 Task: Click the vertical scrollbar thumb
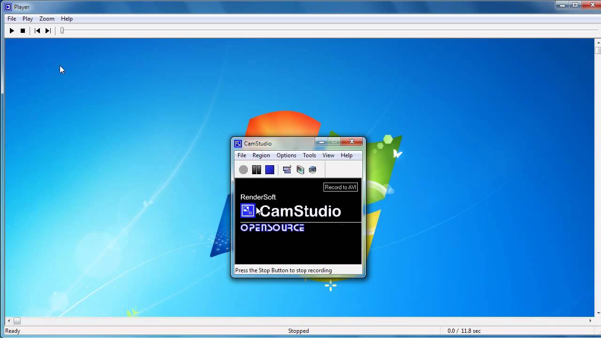[x=598, y=50]
